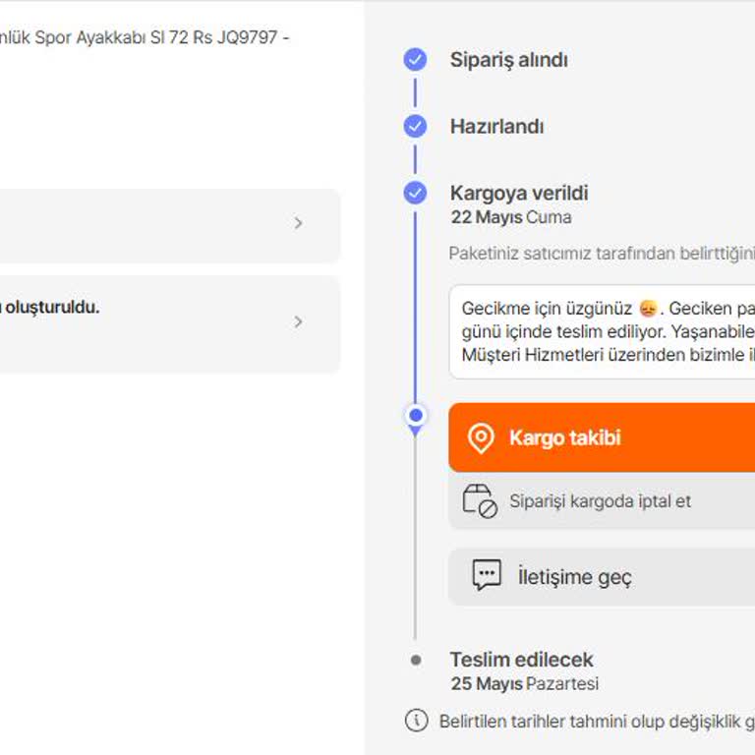
Task: Expand the oluşturuldu card chevron
Action: [298, 321]
